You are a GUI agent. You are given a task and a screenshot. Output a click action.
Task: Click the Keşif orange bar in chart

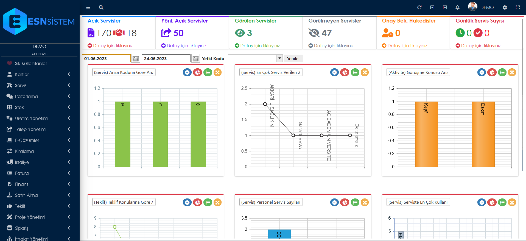coord(426,134)
